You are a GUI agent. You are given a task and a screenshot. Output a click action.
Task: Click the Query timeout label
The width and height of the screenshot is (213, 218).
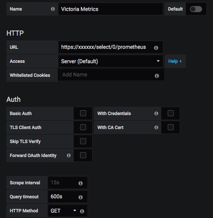pos(24,197)
